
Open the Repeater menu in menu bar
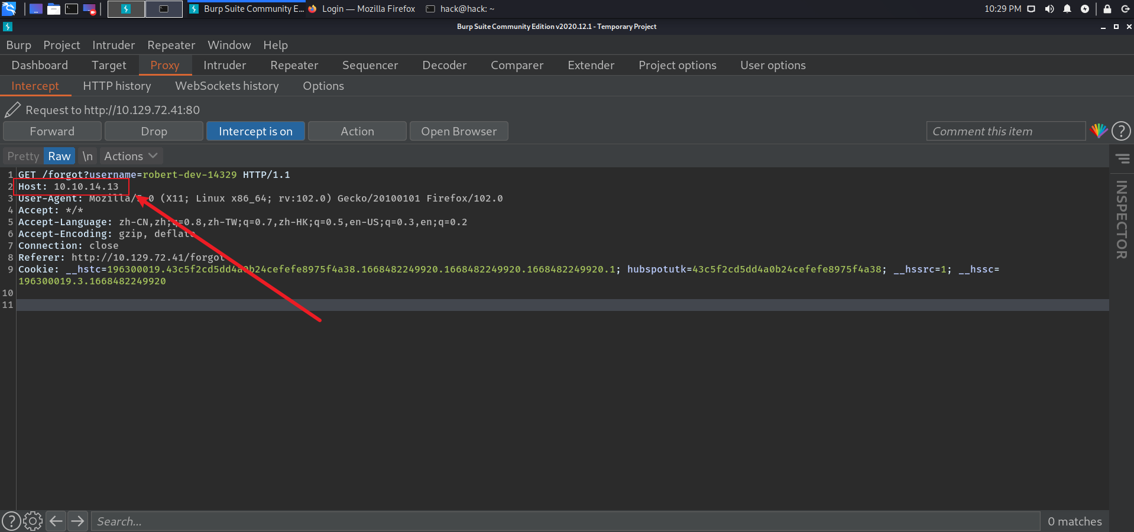click(x=171, y=45)
